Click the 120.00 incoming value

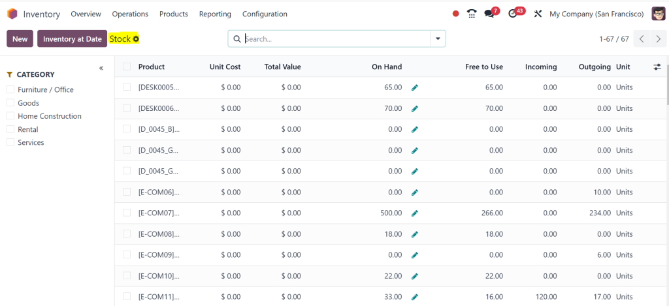[546, 297]
